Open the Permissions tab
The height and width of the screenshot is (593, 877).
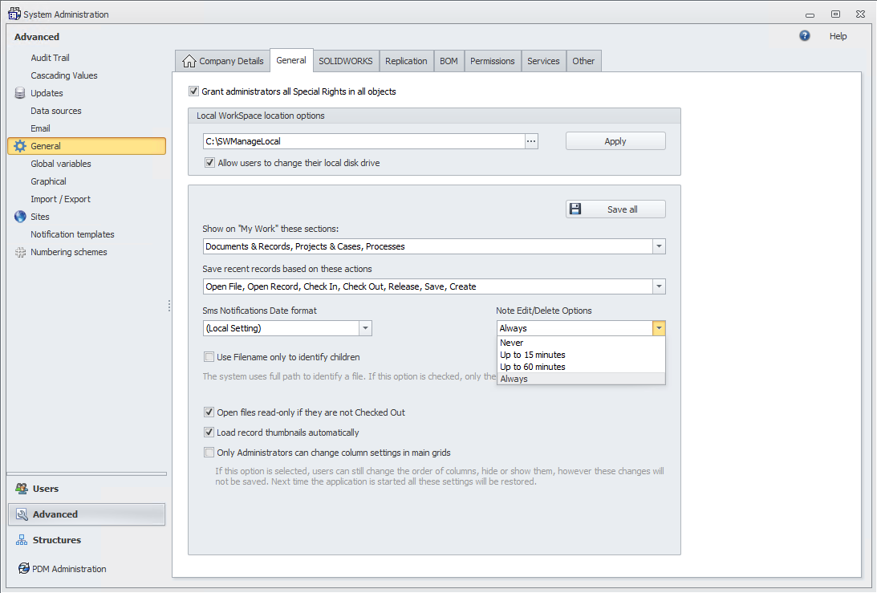point(492,61)
